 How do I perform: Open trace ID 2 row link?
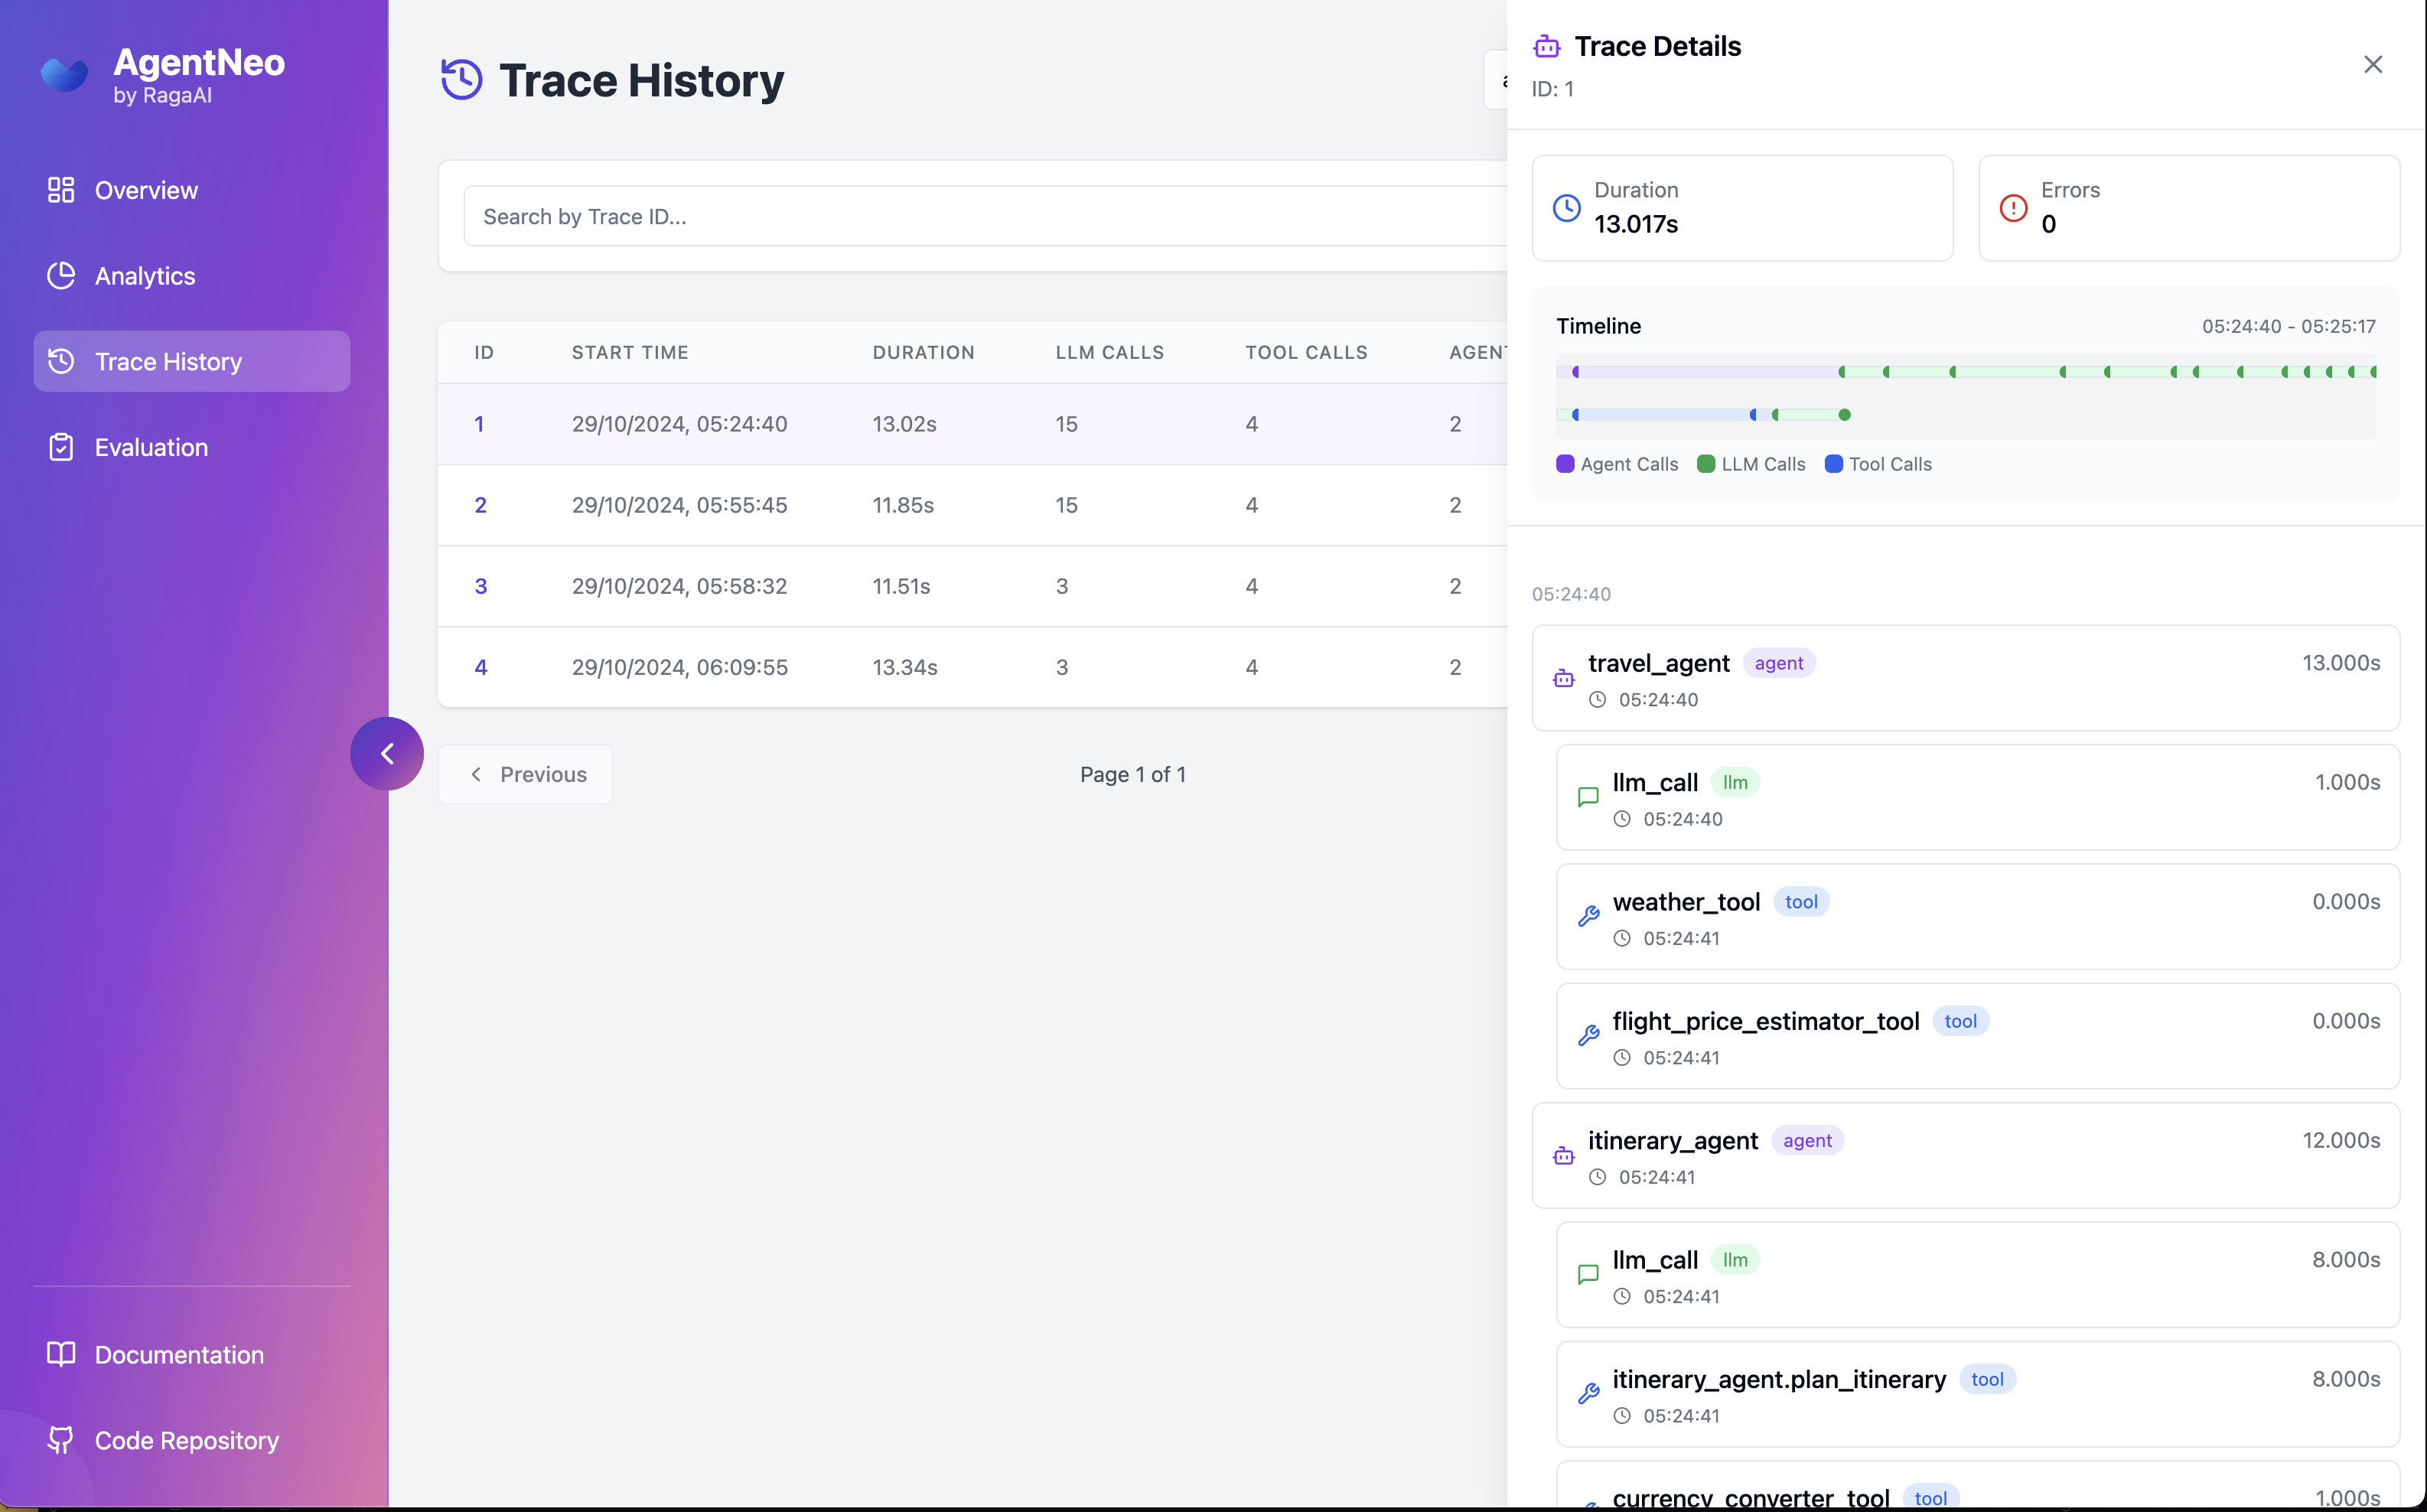click(480, 505)
